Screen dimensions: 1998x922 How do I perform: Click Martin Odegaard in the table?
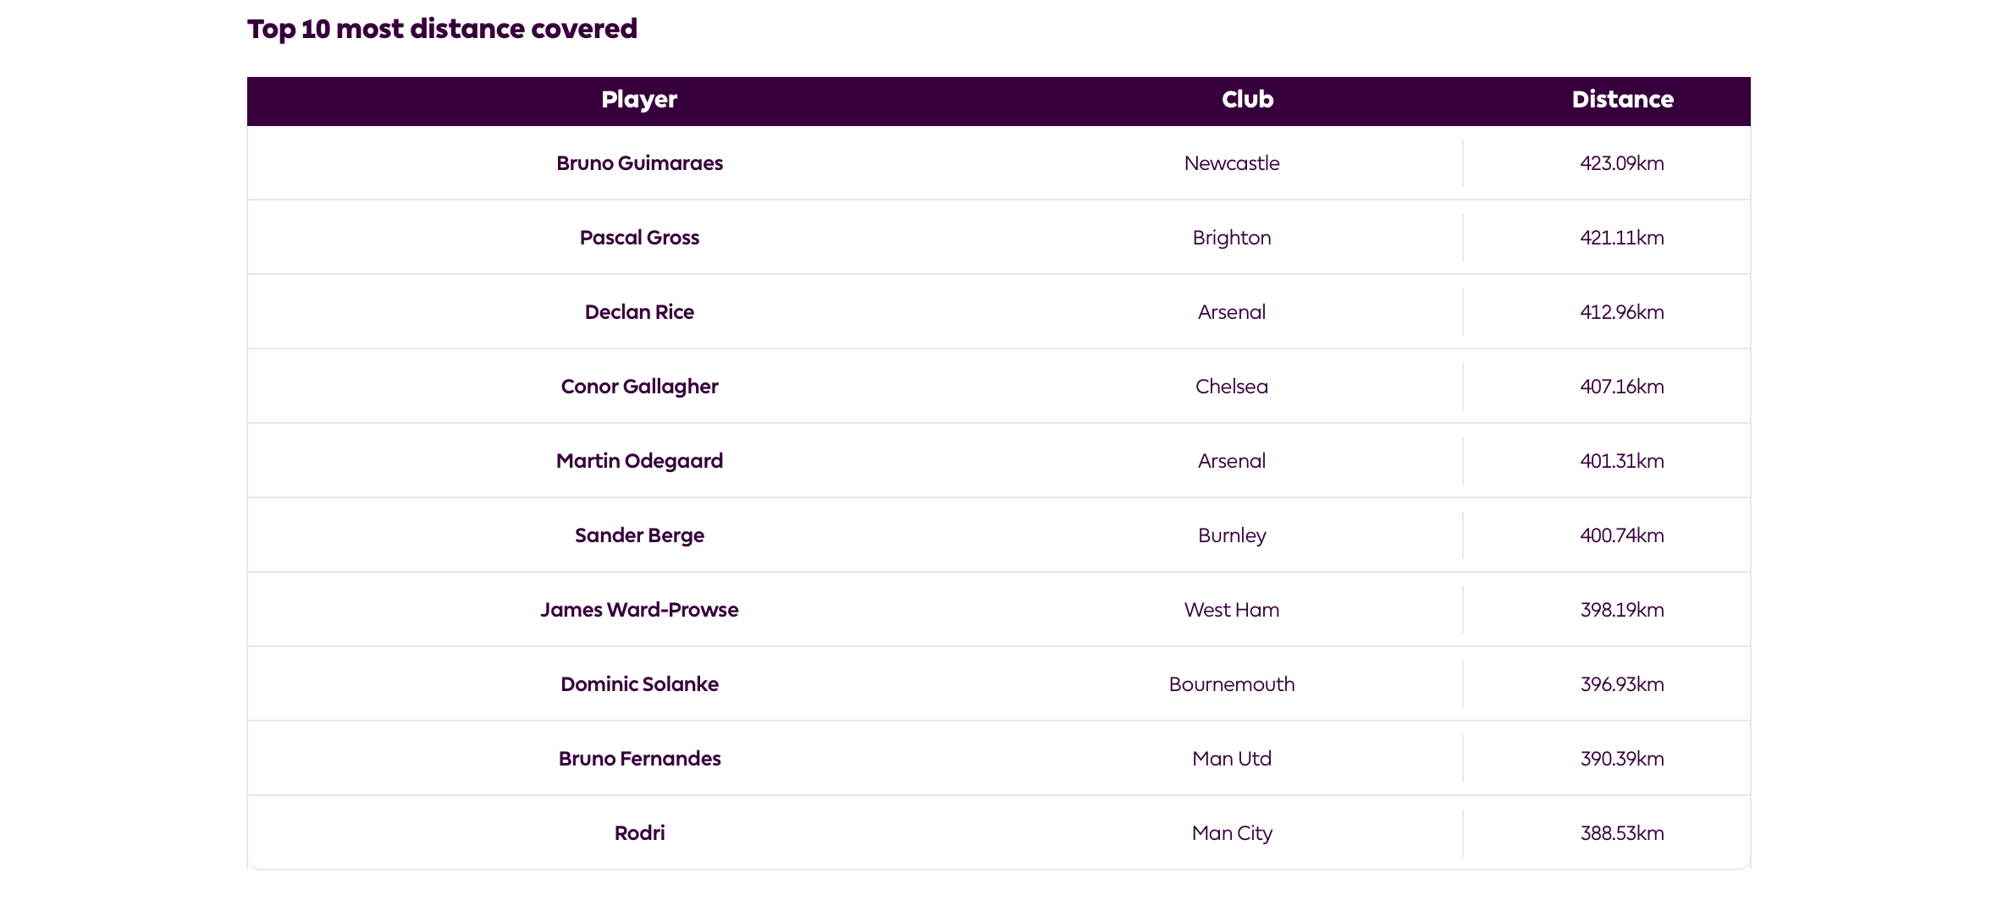click(x=639, y=461)
